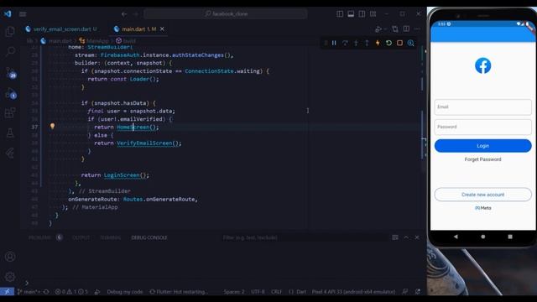Close the main.dart tab
The image size is (537, 302).
tap(162, 29)
